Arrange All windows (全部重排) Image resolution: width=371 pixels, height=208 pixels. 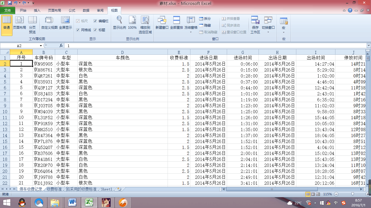pyautogui.click(x=177, y=23)
